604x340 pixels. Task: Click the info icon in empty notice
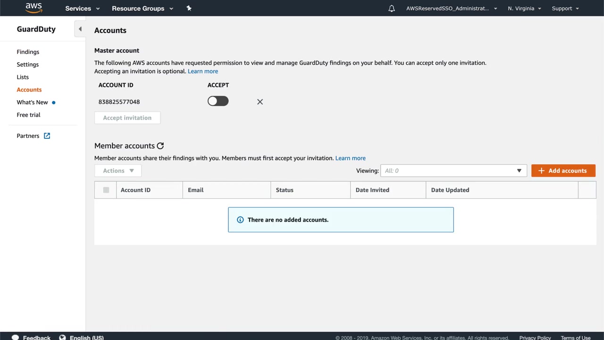click(x=240, y=220)
